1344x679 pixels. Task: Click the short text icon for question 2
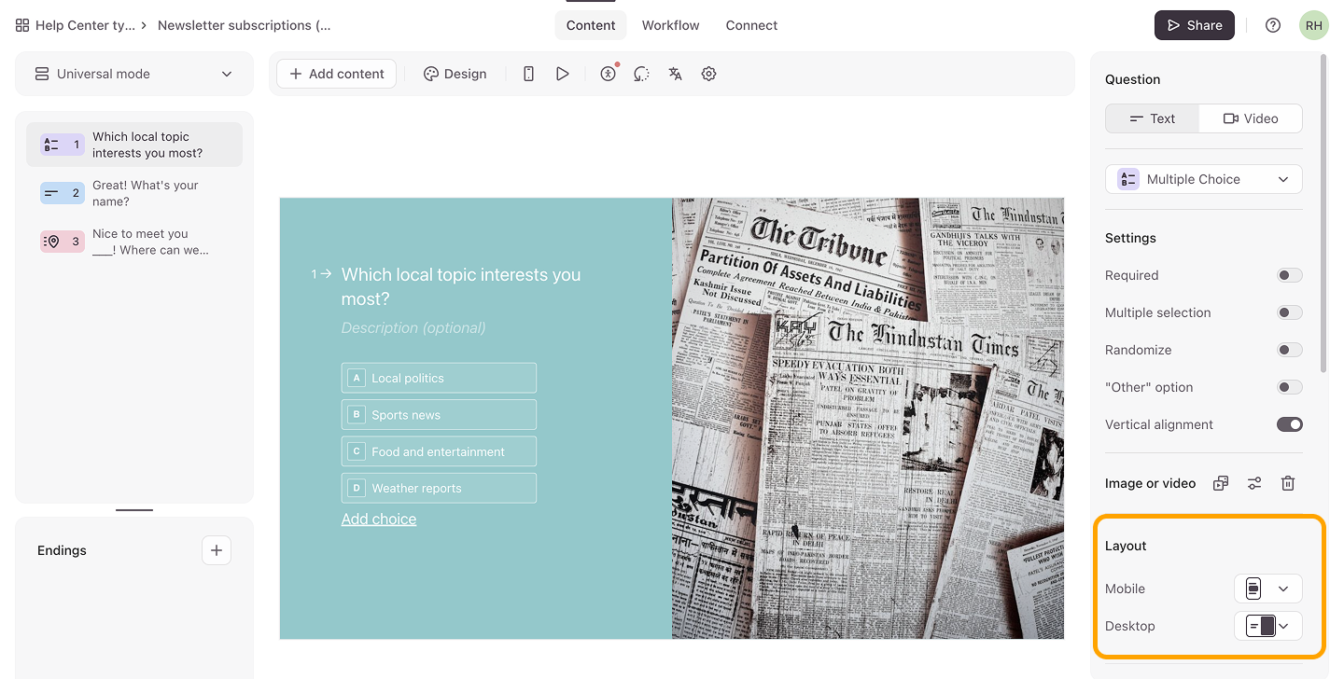click(63, 193)
